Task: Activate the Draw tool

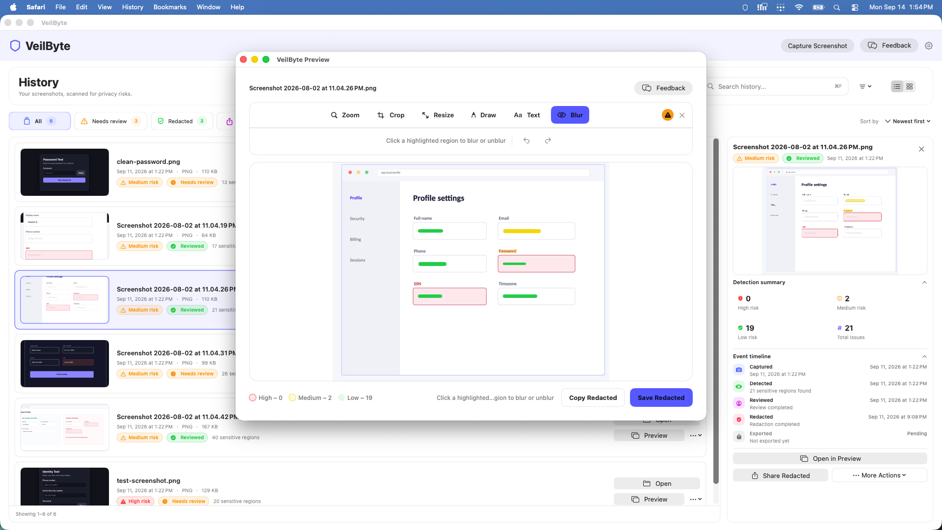Action: click(483, 115)
